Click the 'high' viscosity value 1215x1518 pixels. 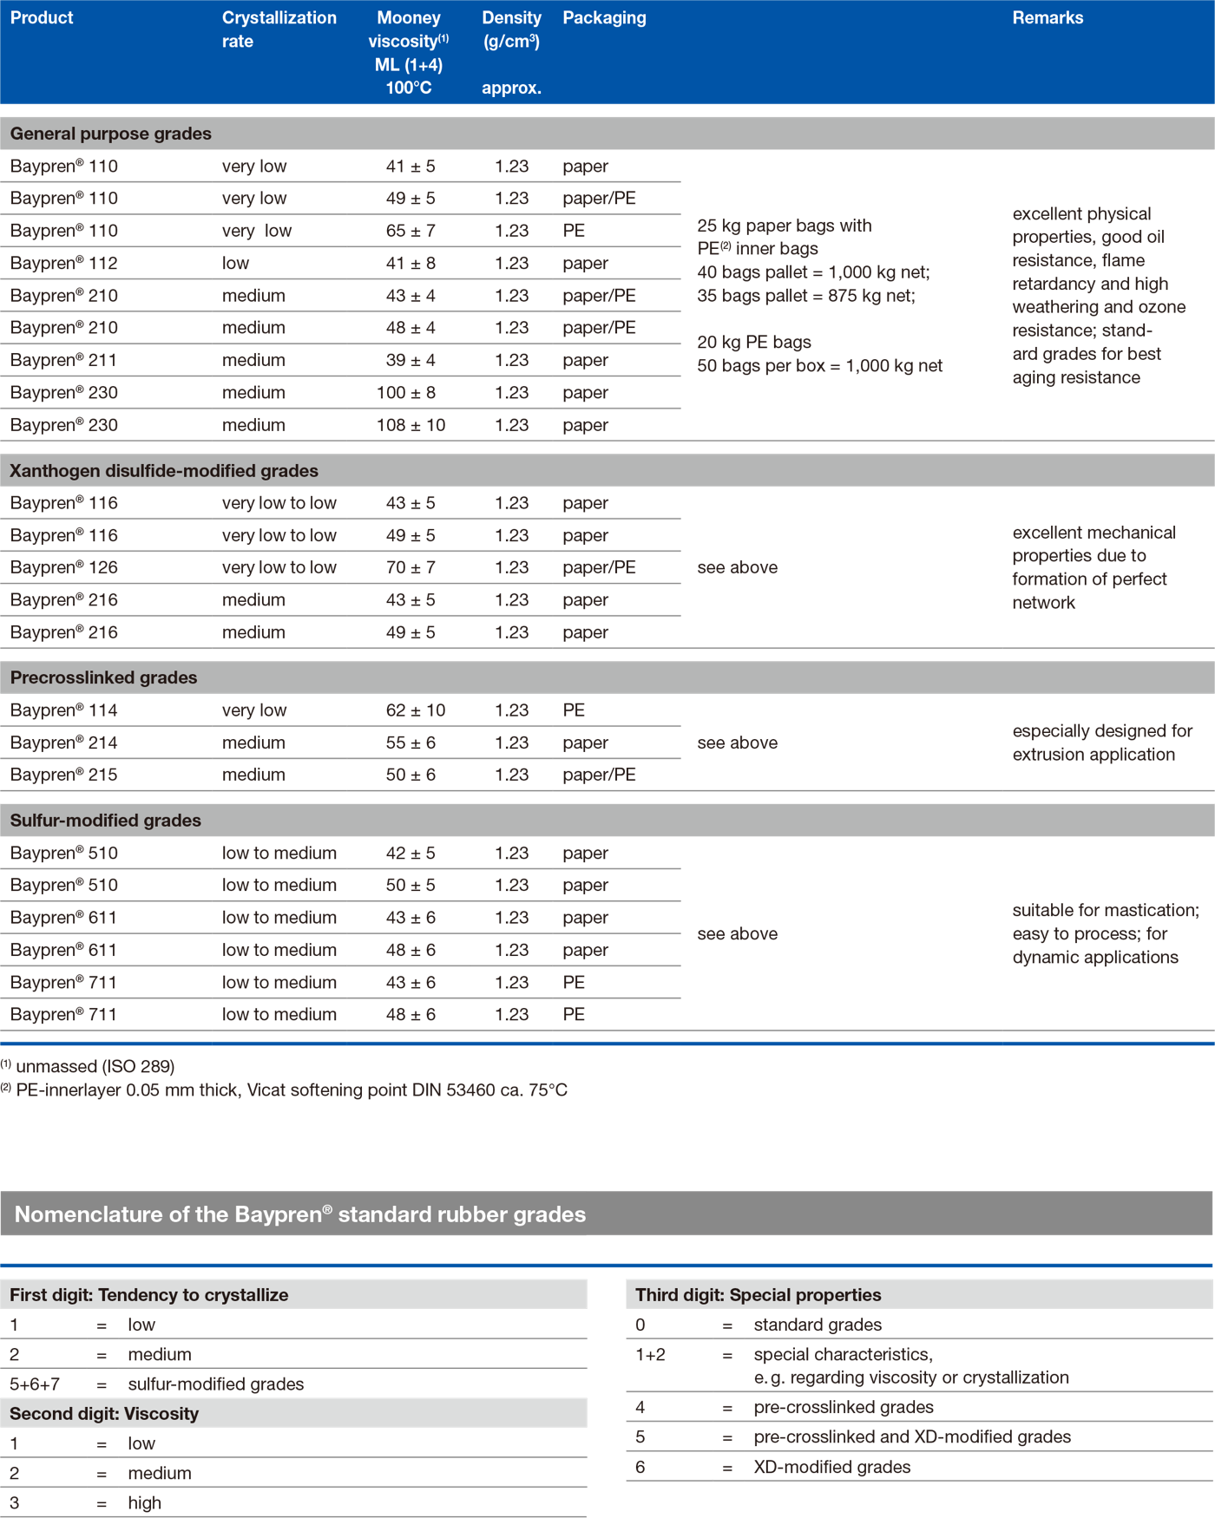(x=145, y=1503)
